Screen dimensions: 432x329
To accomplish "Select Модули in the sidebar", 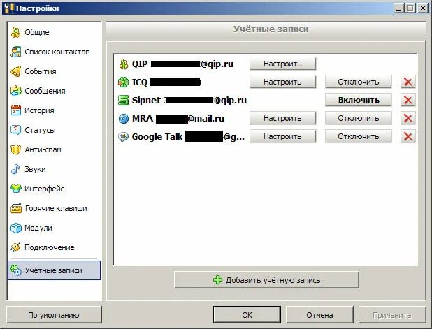I will pyautogui.click(x=55, y=228).
